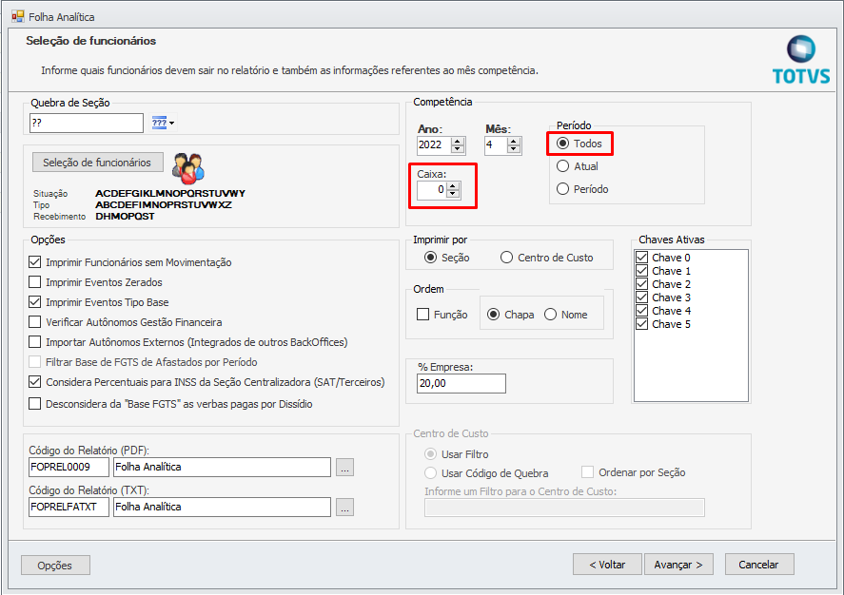Image resolution: width=844 pixels, height=595 pixels.
Task: Select print by Seção radio button
Action: [431, 258]
